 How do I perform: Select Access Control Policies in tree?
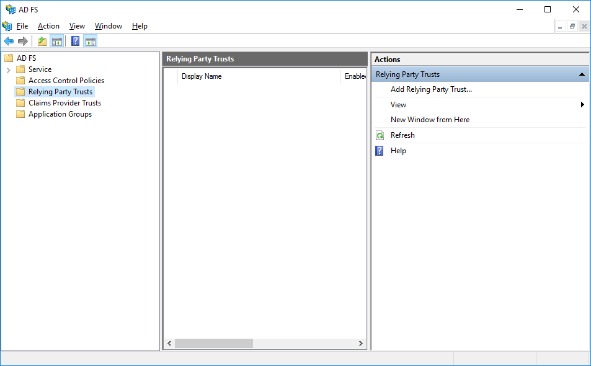coord(66,81)
